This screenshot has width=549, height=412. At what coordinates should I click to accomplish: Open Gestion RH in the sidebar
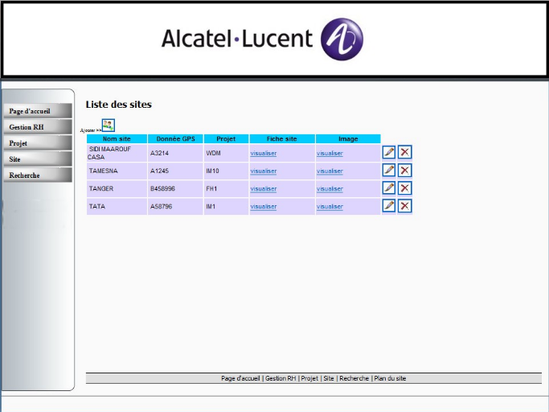pos(38,127)
